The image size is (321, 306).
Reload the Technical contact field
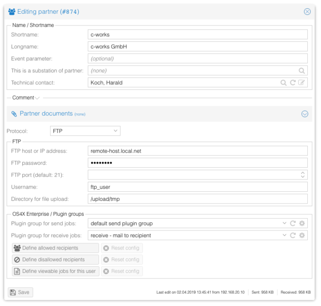[x=292, y=83]
